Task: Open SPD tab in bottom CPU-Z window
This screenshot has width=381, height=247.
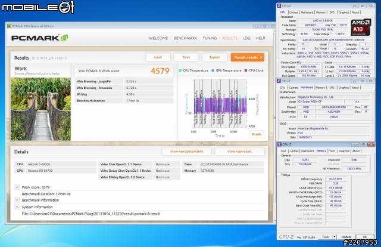Action: point(332,151)
